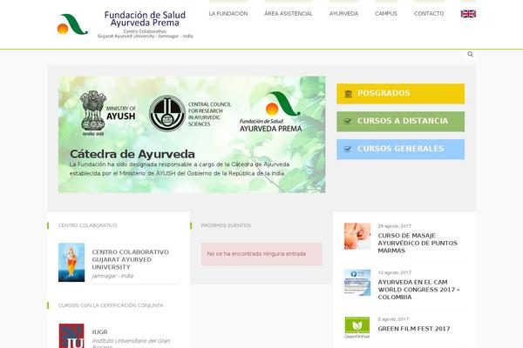Open Cursos a Distancia
523x348 pixels.
coord(401,122)
